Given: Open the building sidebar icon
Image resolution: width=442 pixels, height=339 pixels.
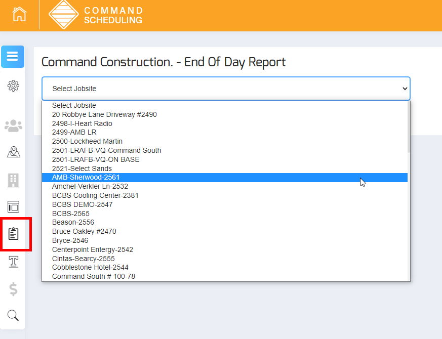Looking at the screenshot, I should (x=13, y=179).
